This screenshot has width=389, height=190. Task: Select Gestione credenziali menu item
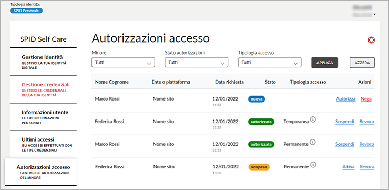coord(43,89)
